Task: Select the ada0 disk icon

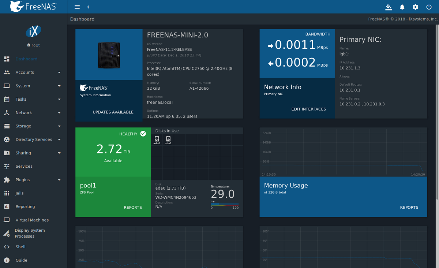Action: click(x=157, y=139)
